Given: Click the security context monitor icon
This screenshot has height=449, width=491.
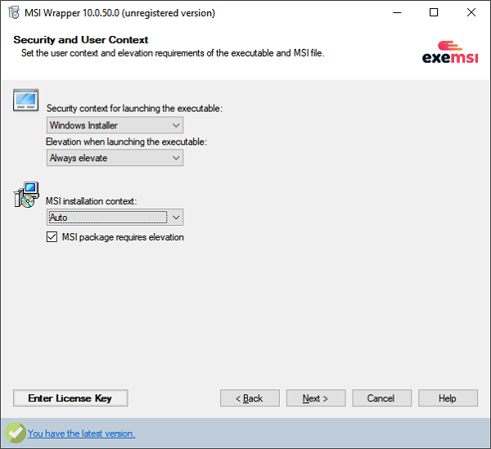Looking at the screenshot, I should click(26, 101).
